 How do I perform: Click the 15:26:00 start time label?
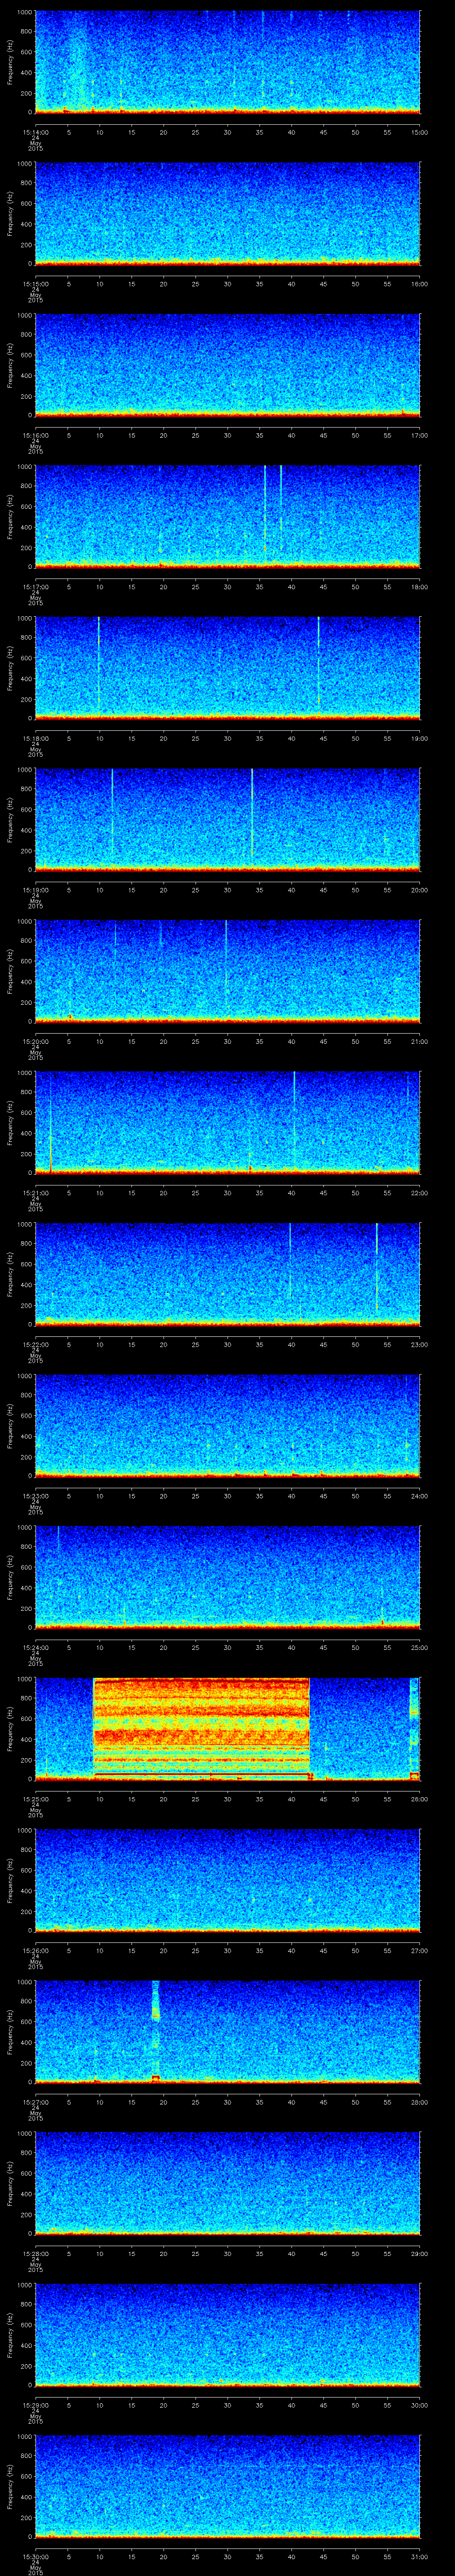[x=35, y=1950]
